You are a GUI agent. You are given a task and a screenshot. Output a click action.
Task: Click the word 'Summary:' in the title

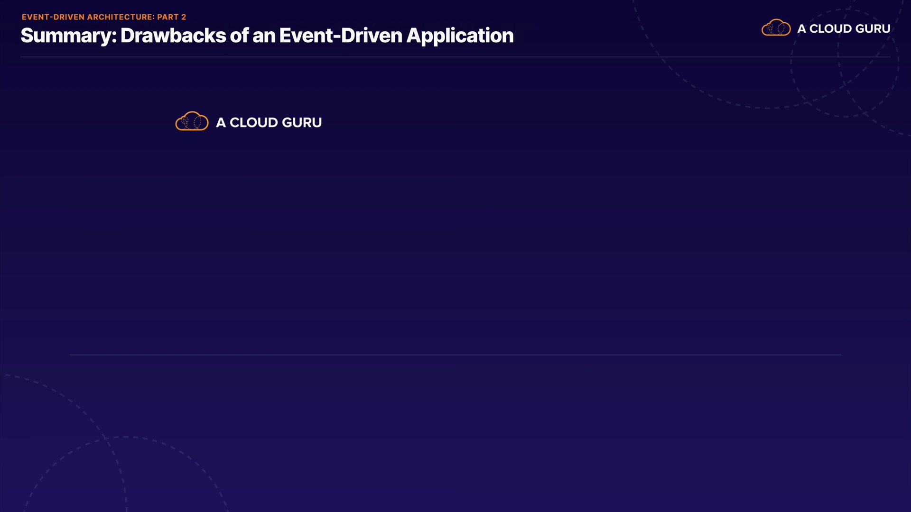click(x=68, y=36)
